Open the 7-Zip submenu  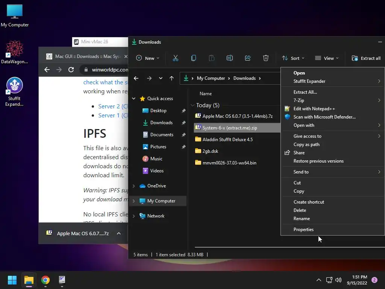click(x=332, y=100)
